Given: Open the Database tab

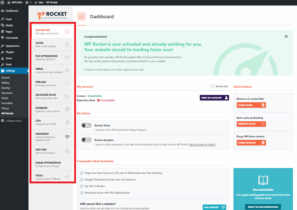Looking at the screenshot, I should 52,110.
